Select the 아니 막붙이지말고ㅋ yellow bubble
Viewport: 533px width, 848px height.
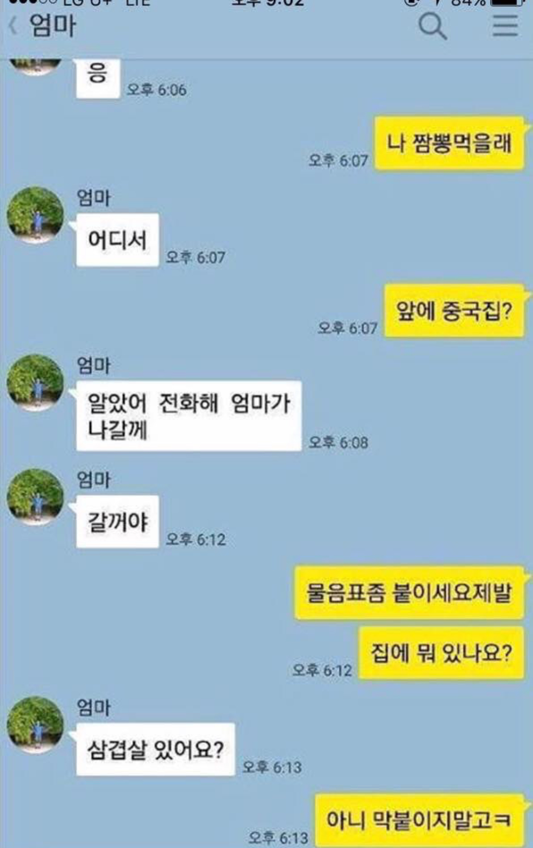tap(420, 821)
